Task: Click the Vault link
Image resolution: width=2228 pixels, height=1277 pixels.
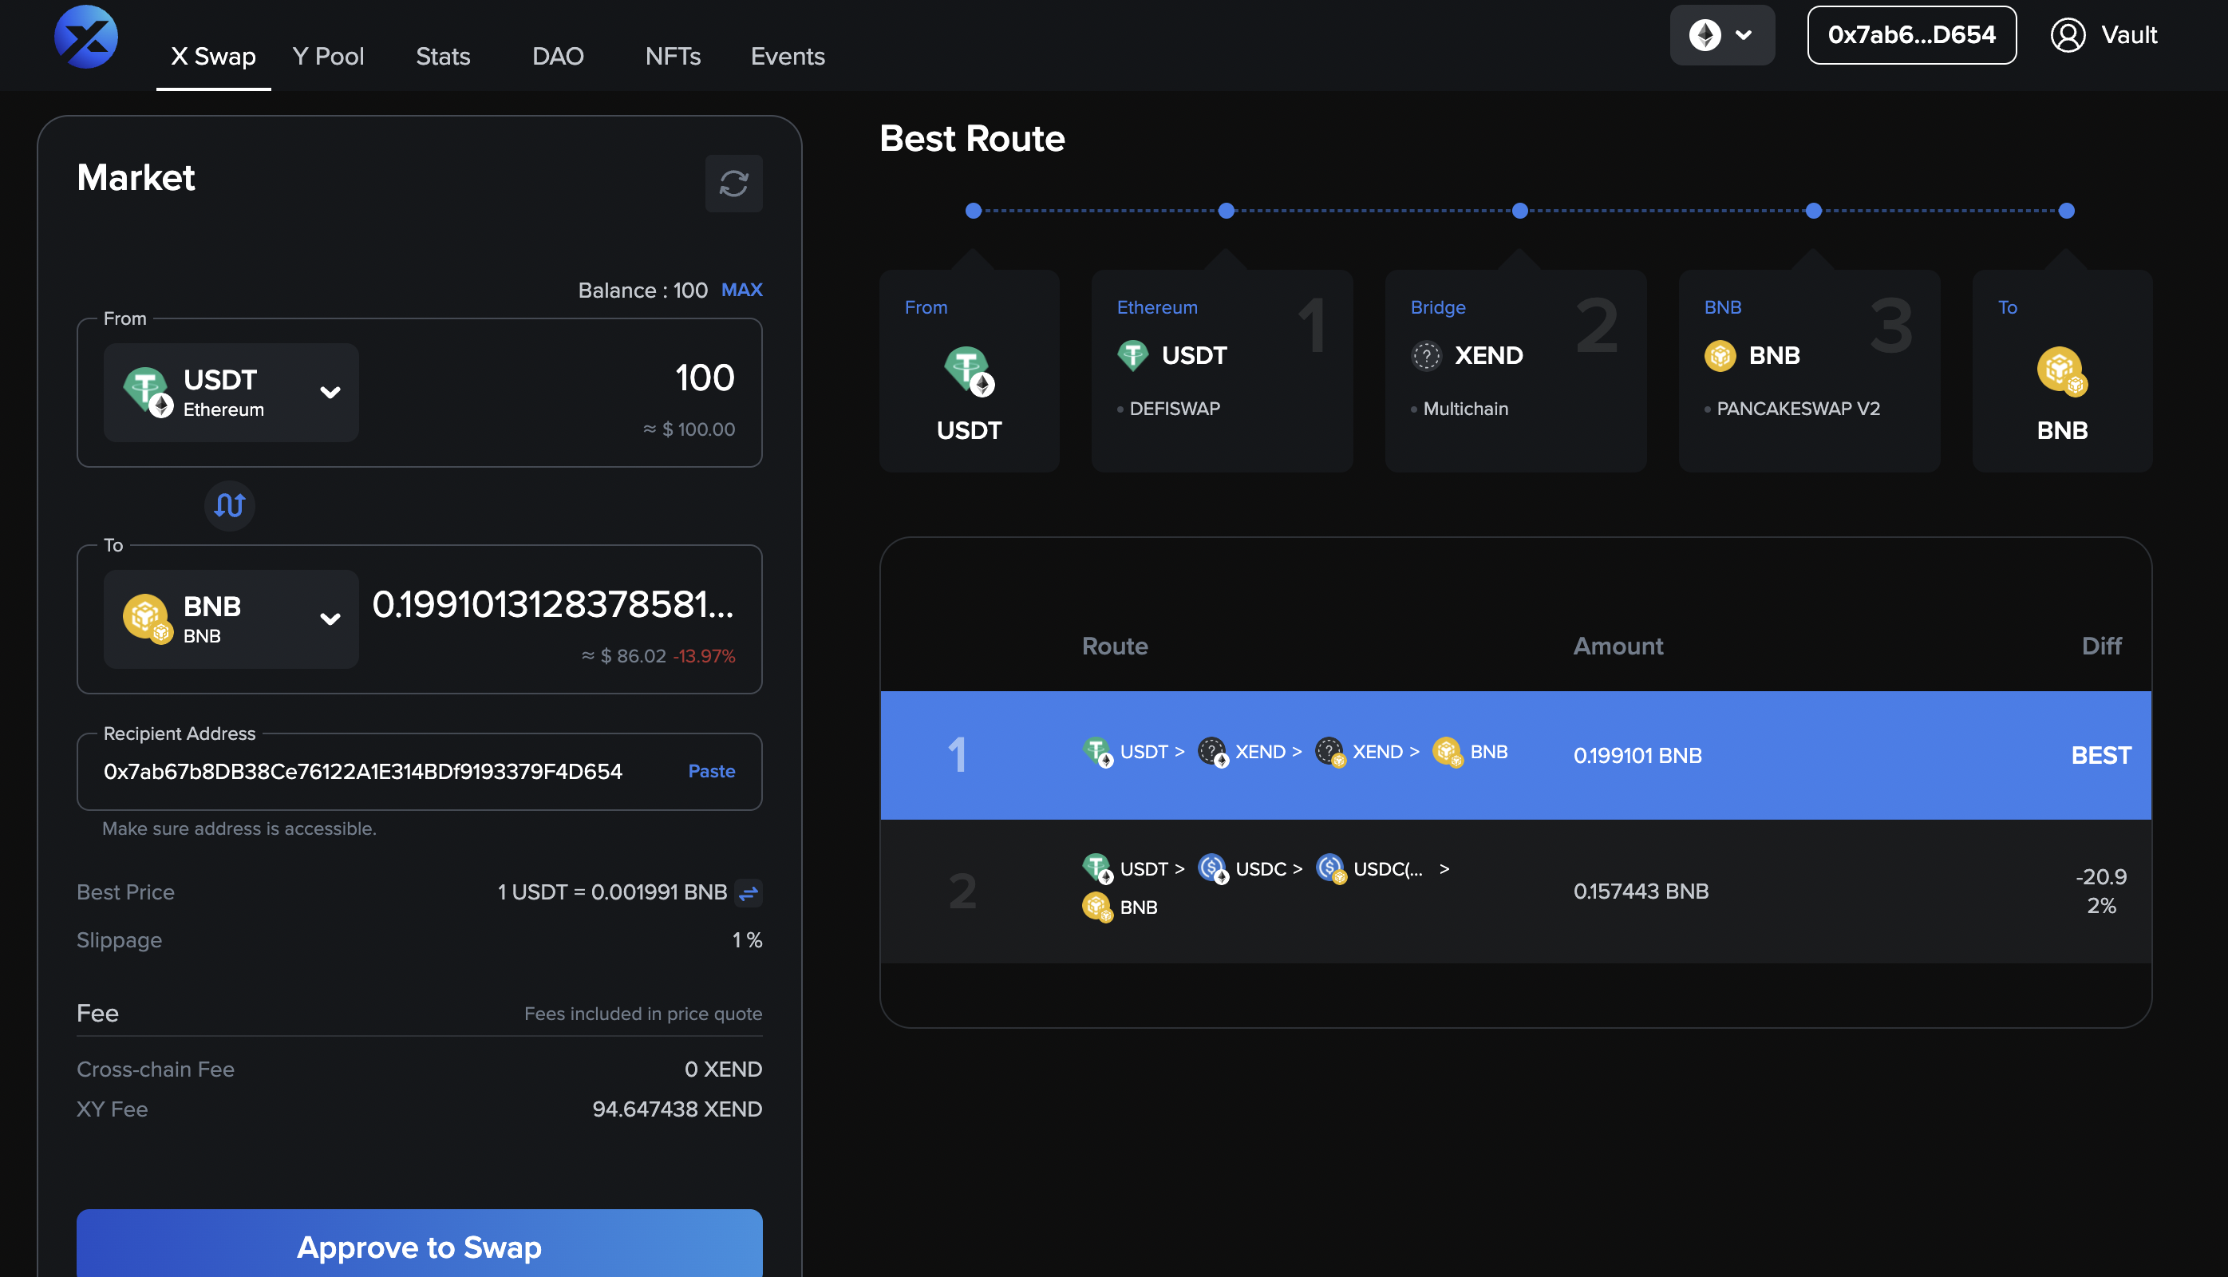Action: (x=2129, y=35)
